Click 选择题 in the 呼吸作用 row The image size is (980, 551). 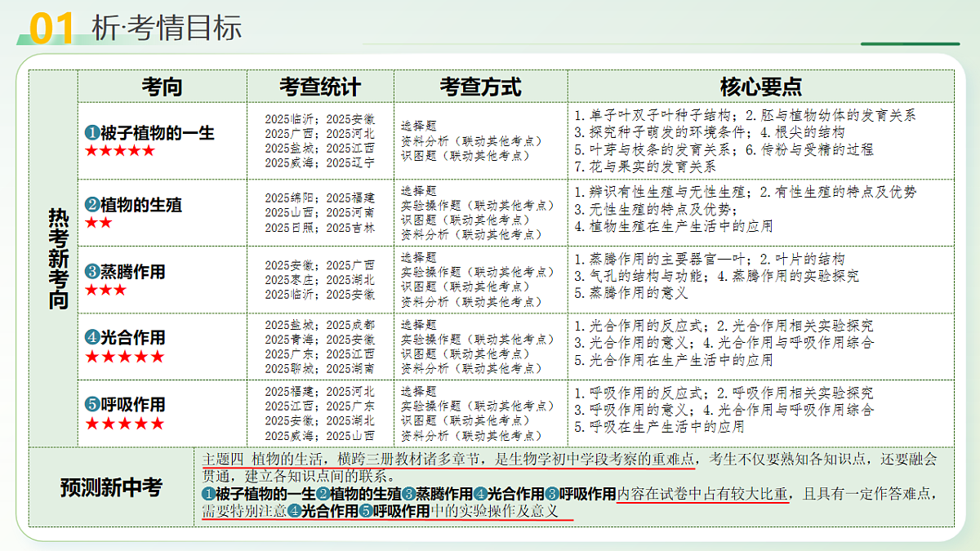click(x=419, y=391)
